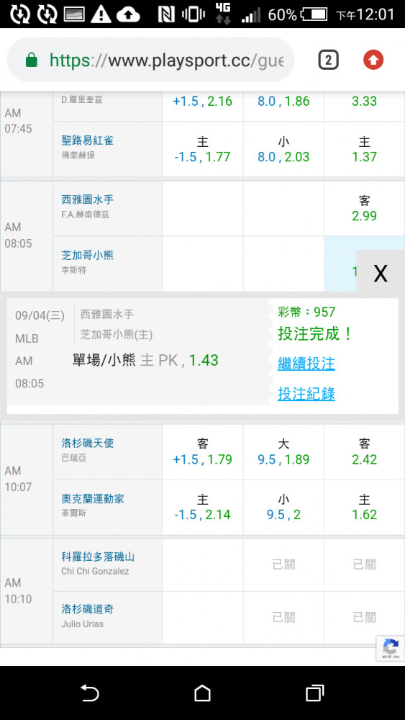Open the 投注紀錄 betting record link
The image size is (405, 720).
(x=306, y=394)
